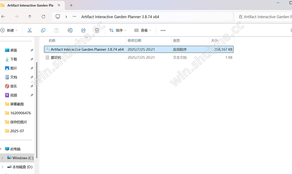
Task: Collapse the 此电脑 tree node
Action: coord(1,149)
